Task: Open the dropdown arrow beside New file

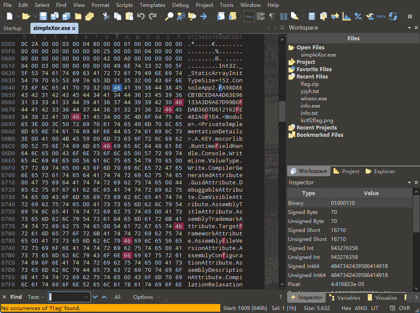Action: coord(18,17)
